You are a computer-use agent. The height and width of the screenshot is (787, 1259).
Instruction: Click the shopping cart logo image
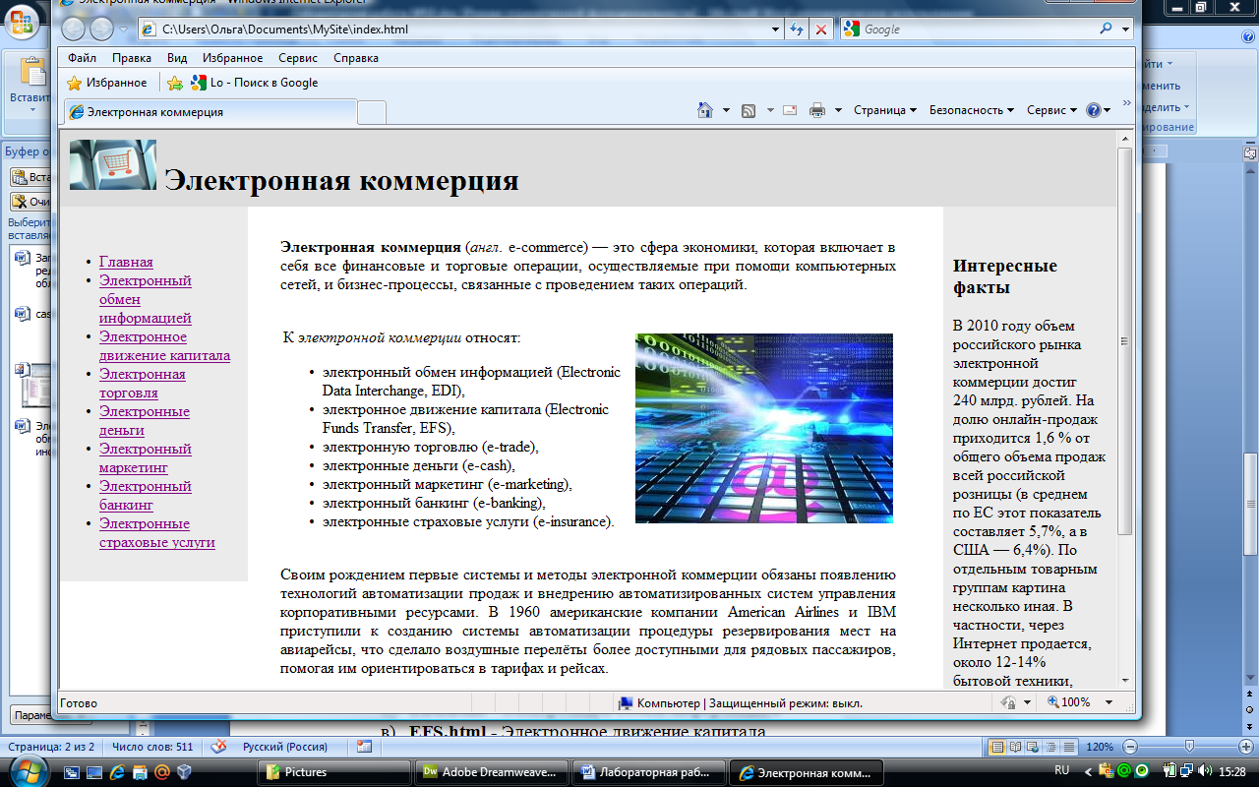coord(113,164)
